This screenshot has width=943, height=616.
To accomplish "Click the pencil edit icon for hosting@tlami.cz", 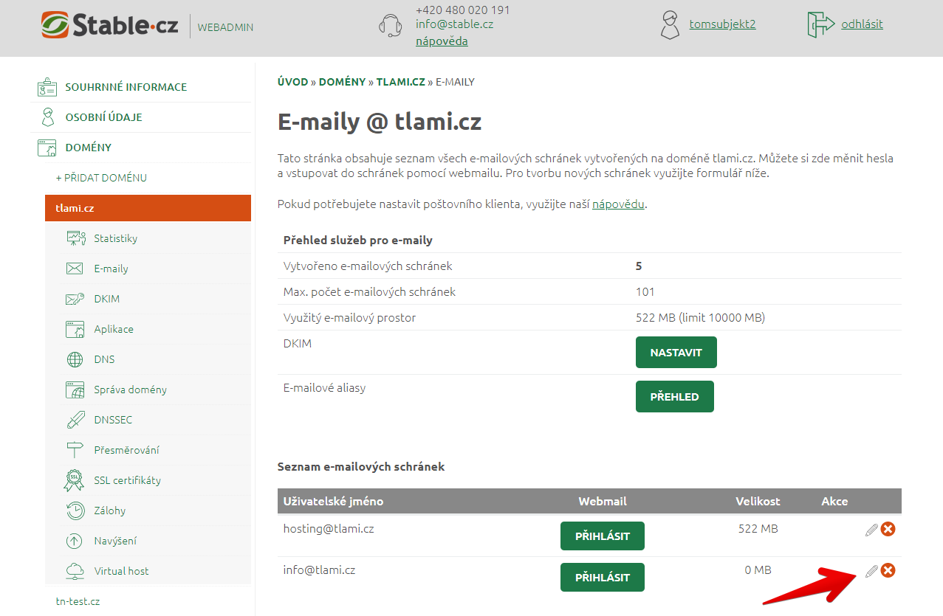I will point(871,529).
